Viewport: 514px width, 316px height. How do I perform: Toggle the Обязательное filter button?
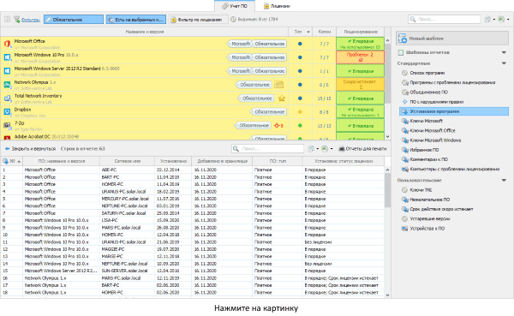[74, 20]
